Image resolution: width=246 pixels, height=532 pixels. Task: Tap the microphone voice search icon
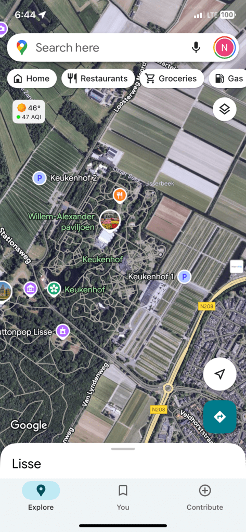pos(196,47)
